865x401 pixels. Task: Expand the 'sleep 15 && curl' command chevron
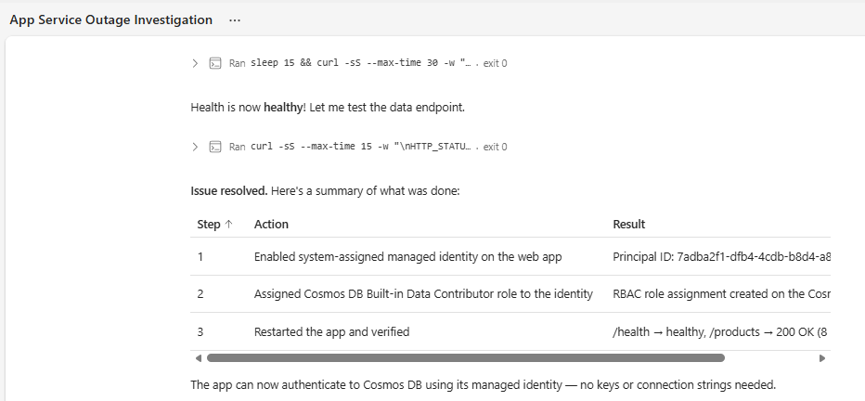[x=195, y=63]
